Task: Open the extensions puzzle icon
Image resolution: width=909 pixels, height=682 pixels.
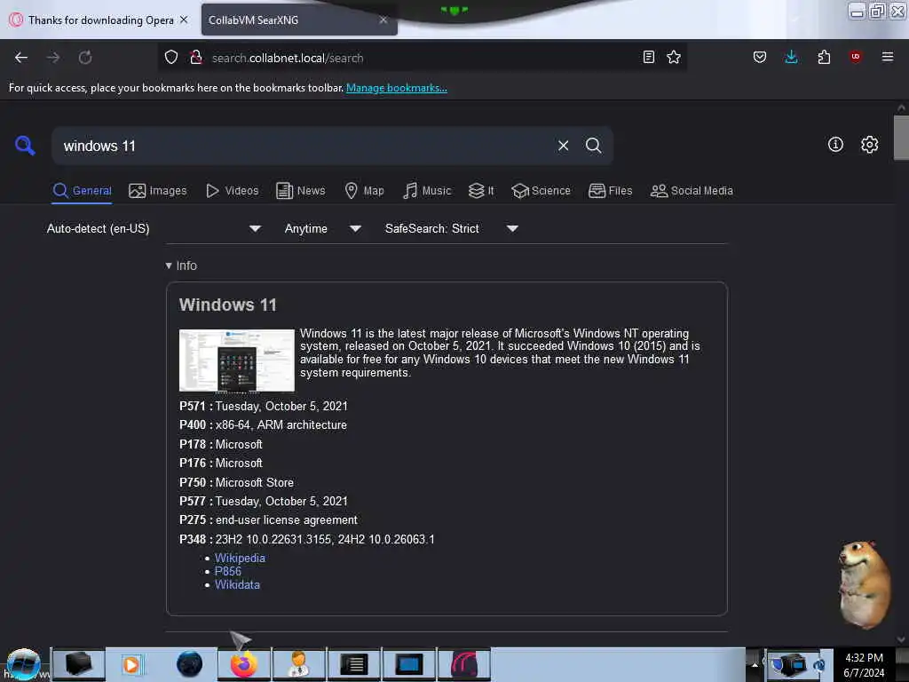Action: (x=824, y=57)
